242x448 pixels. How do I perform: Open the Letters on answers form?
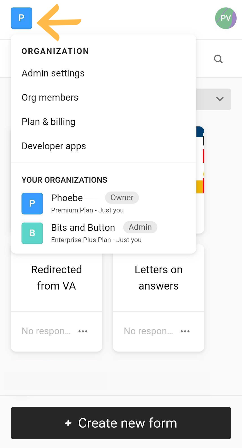tap(159, 278)
